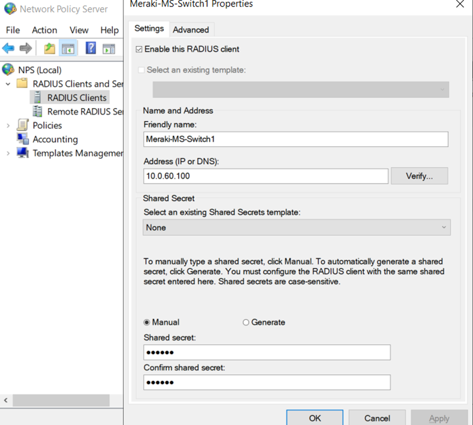Select Accounting in the tree
The image size is (473, 425).
pos(55,139)
